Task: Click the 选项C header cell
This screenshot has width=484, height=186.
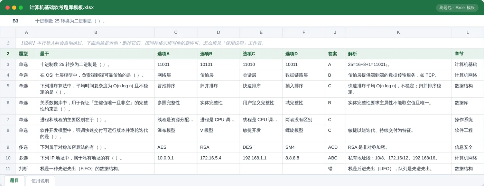Action: [261, 54]
